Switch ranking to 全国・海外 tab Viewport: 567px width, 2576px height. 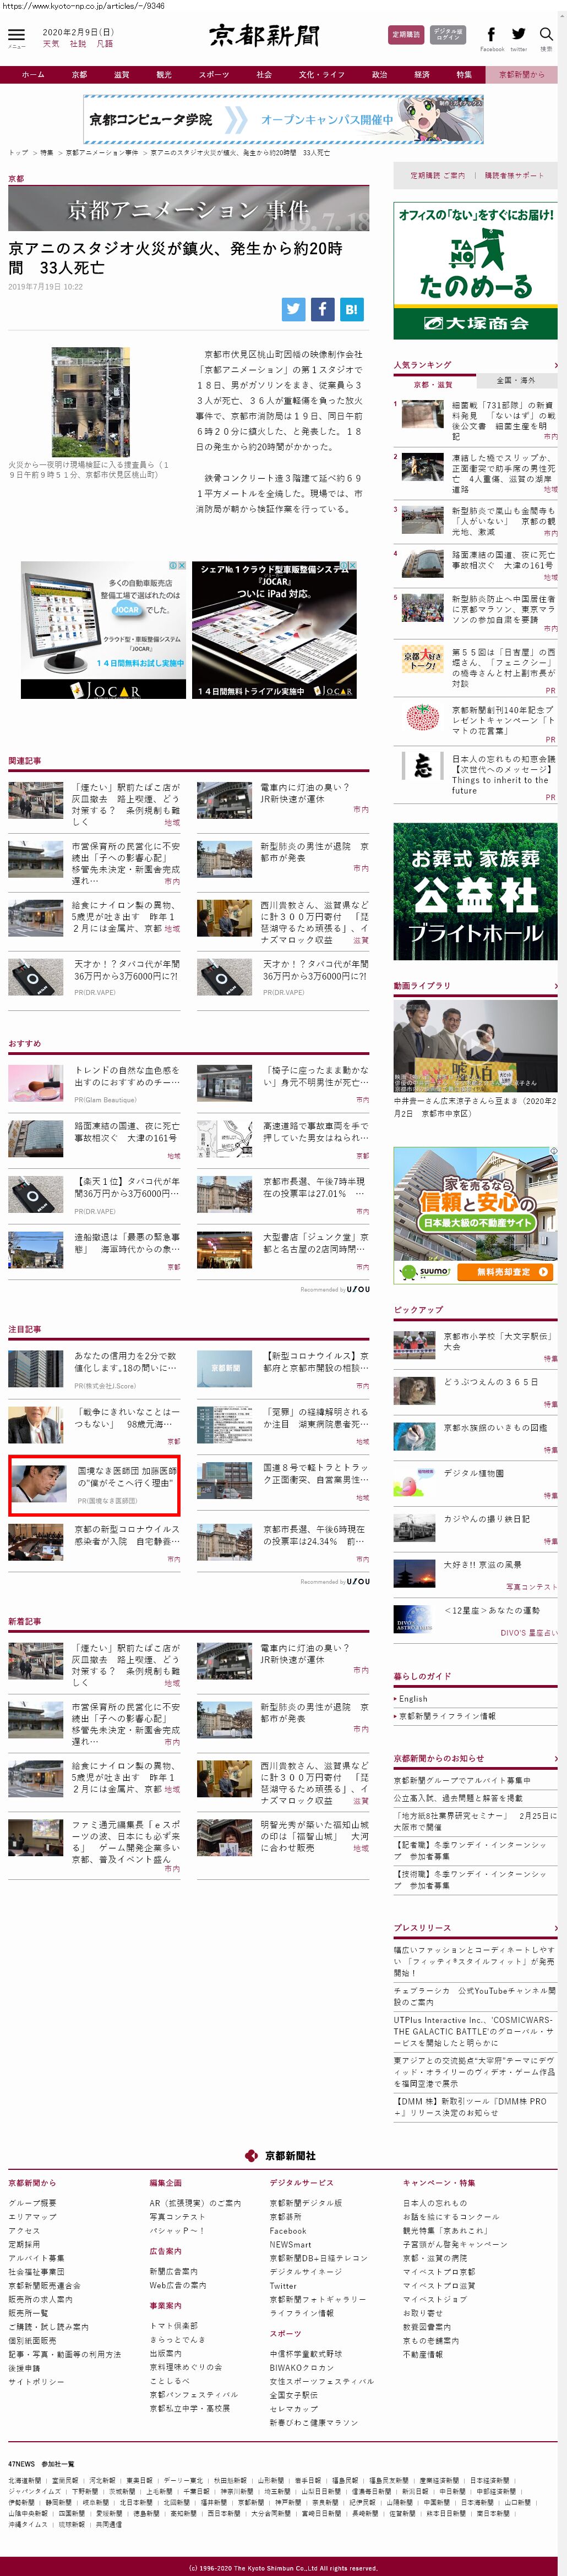tap(516, 380)
